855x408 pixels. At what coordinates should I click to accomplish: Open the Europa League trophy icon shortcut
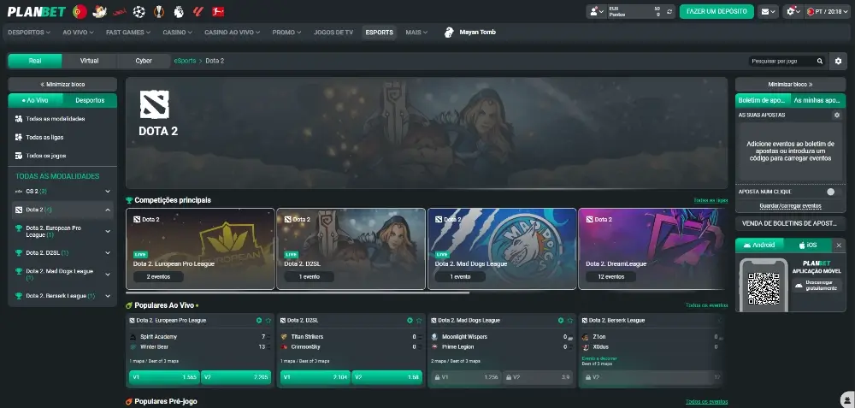click(x=159, y=11)
